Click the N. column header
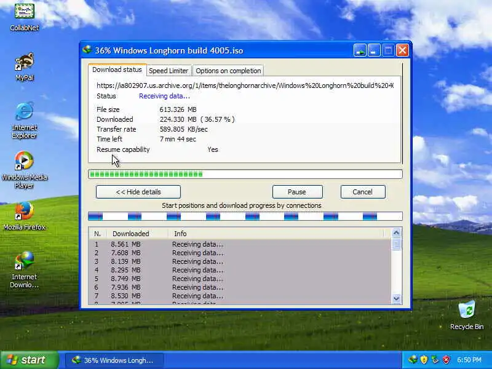Viewport: 492px width, 369px height. tap(98, 234)
